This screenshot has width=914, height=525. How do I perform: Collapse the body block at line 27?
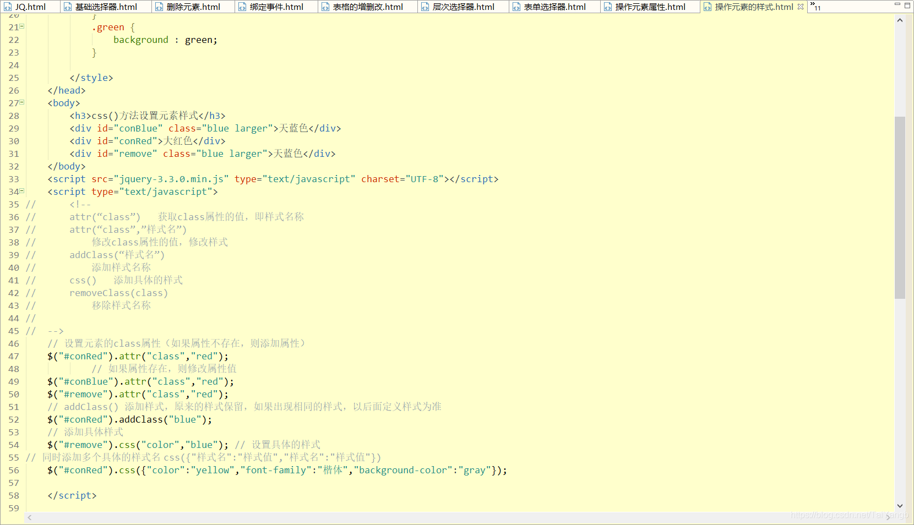22,102
